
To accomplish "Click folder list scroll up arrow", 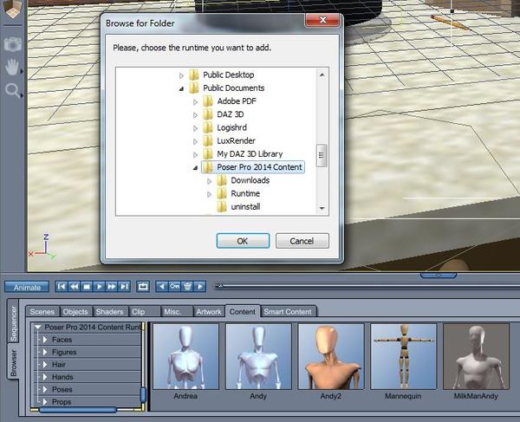I will [322, 75].
